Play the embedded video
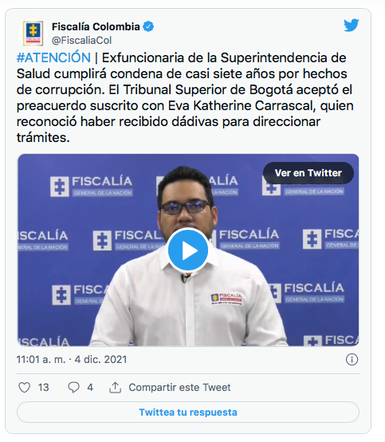 coord(188,250)
